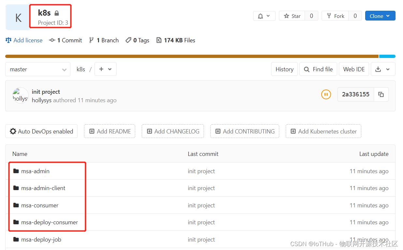Screen dimensions: 403x250
Task: Click the languages bar blue segment
Action: [387, 56]
